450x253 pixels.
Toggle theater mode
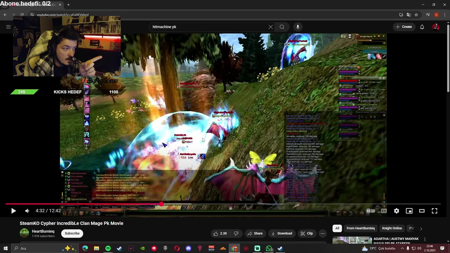click(x=422, y=211)
